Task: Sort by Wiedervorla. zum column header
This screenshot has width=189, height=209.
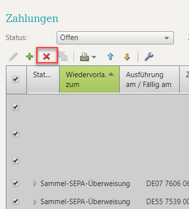Action: 89,80
